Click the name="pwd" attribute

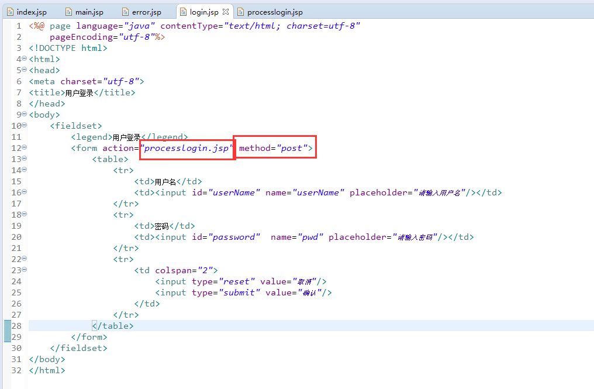pos(297,237)
